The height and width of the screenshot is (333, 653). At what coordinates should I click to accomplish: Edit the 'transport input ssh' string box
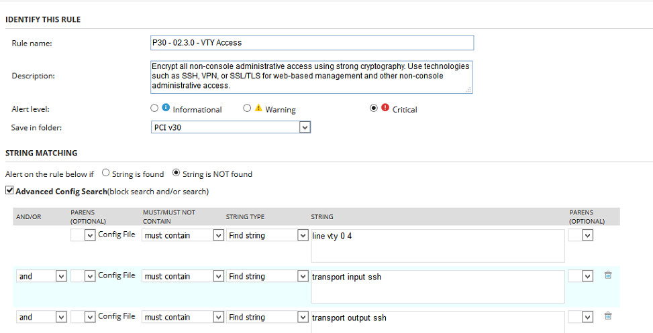click(x=437, y=287)
